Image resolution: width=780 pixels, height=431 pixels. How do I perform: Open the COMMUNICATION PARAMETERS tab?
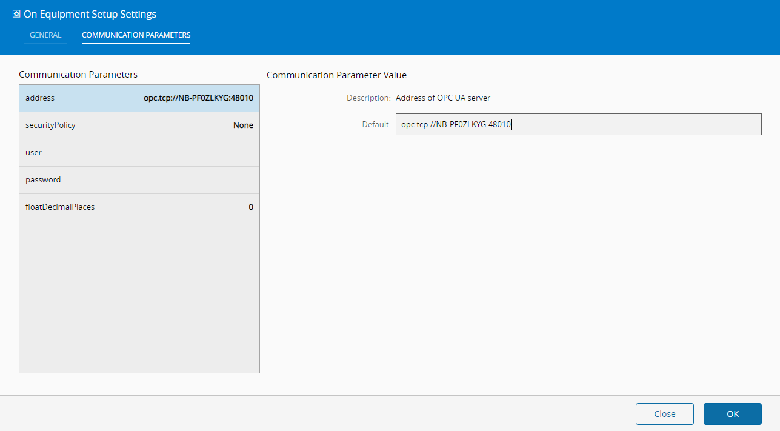(x=136, y=35)
